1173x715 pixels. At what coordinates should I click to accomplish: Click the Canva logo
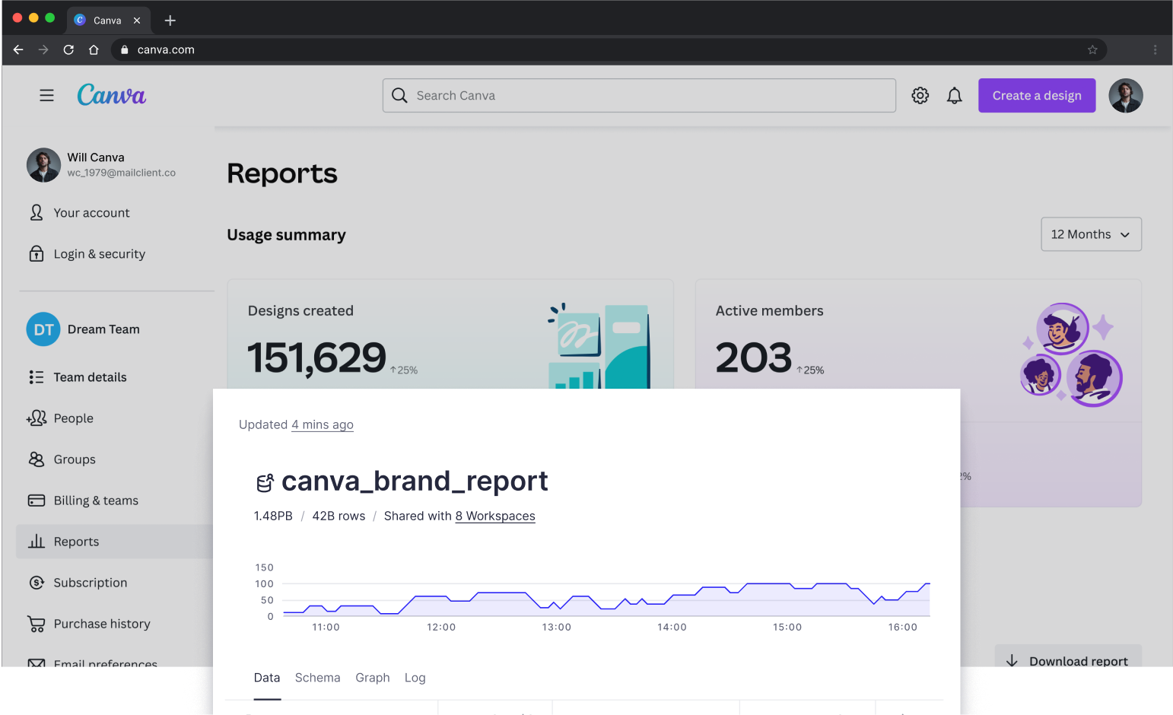pyautogui.click(x=111, y=95)
